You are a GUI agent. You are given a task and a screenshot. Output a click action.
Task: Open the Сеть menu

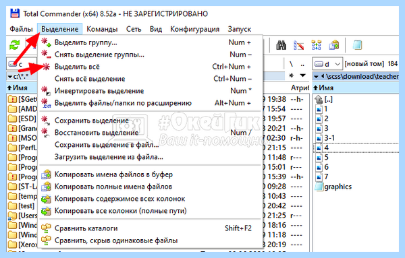(134, 29)
